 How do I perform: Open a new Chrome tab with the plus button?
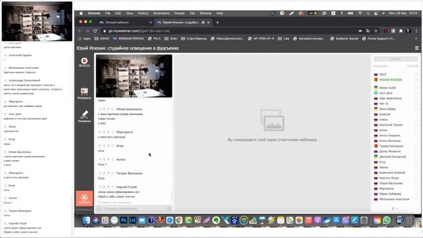pos(217,22)
